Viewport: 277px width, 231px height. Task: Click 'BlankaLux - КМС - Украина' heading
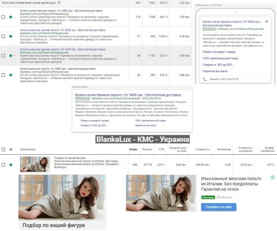pos(143,139)
